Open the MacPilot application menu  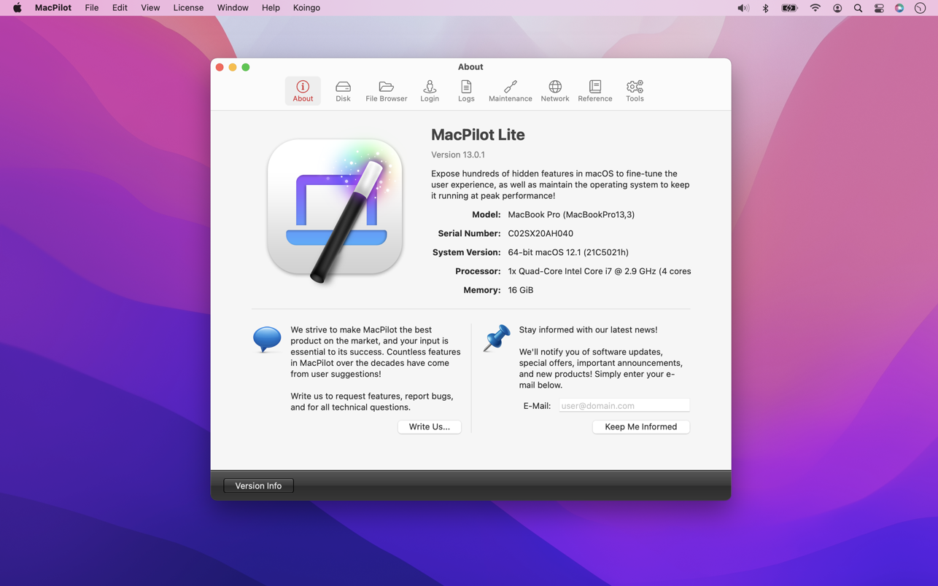point(53,8)
